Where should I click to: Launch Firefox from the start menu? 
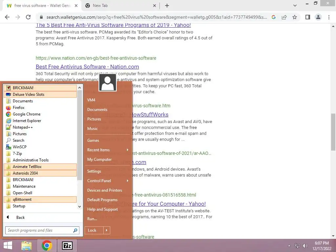tap(40, 108)
